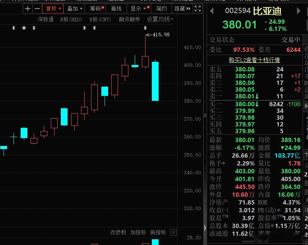Switch to 简约 mode
The height and width of the screenshot is (245, 308).
pos(161,9)
